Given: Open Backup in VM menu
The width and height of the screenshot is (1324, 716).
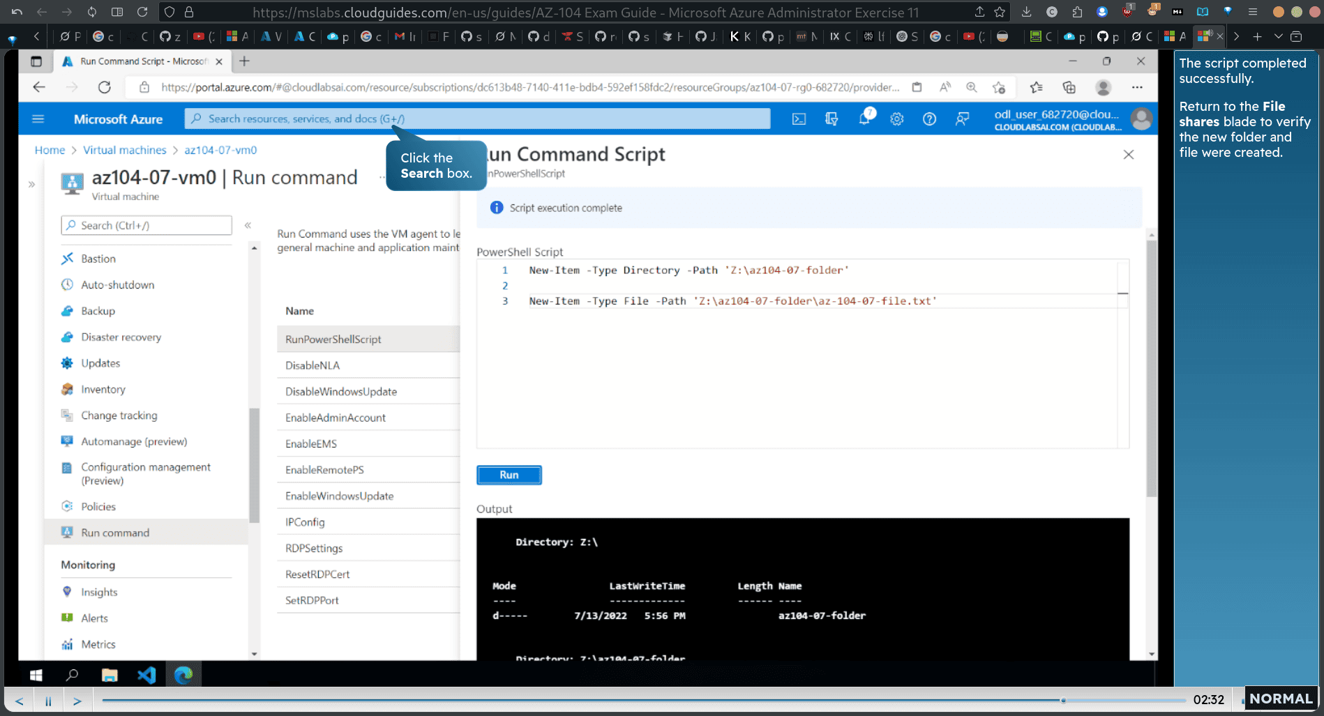Looking at the screenshot, I should pyautogui.click(x=98, y=311).
